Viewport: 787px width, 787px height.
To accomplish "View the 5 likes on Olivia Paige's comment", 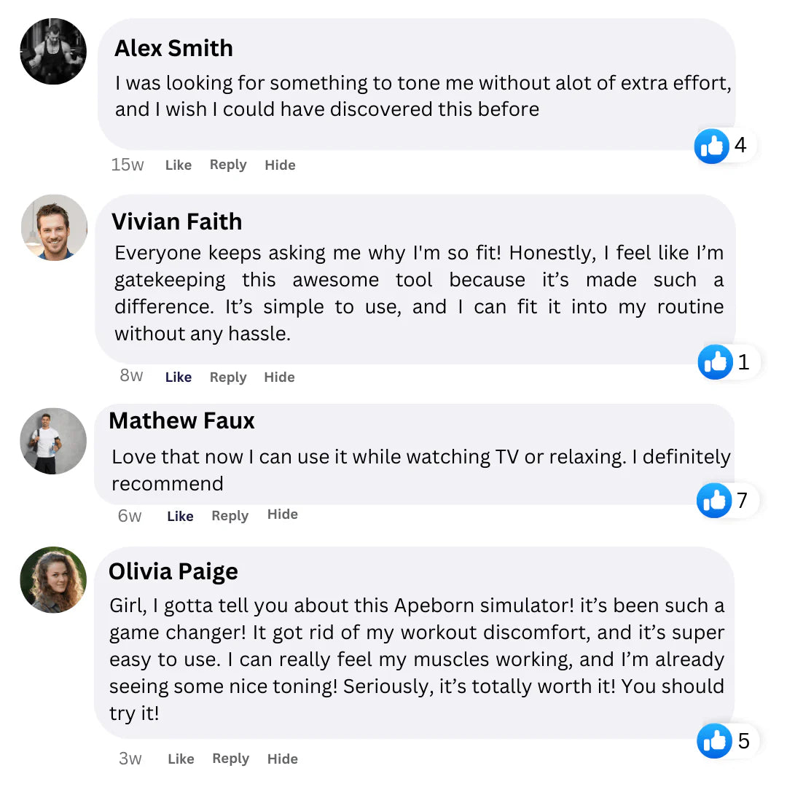I will pyautogui.click(x=744, y=740).
